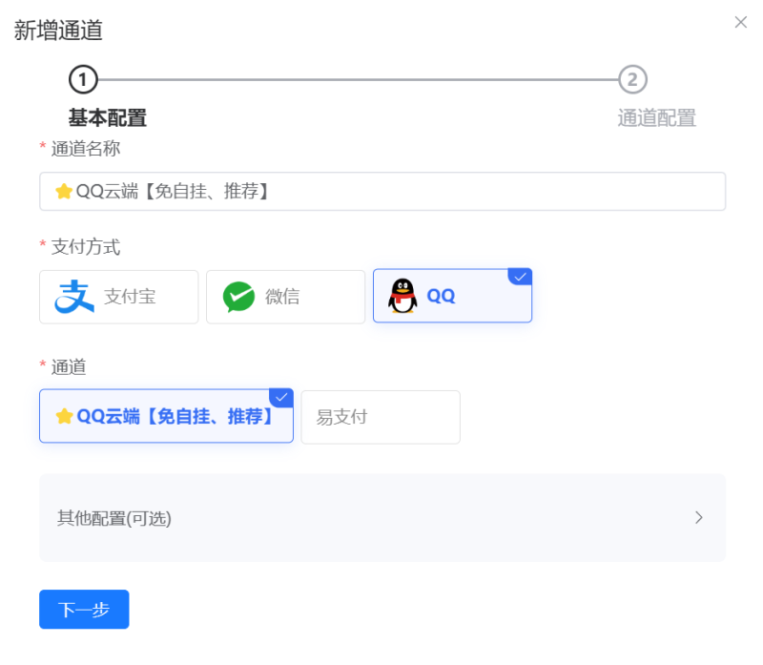This screenshot has height=665, width=763.
Task: Select QQ payment method
Action: click(452, 296)
